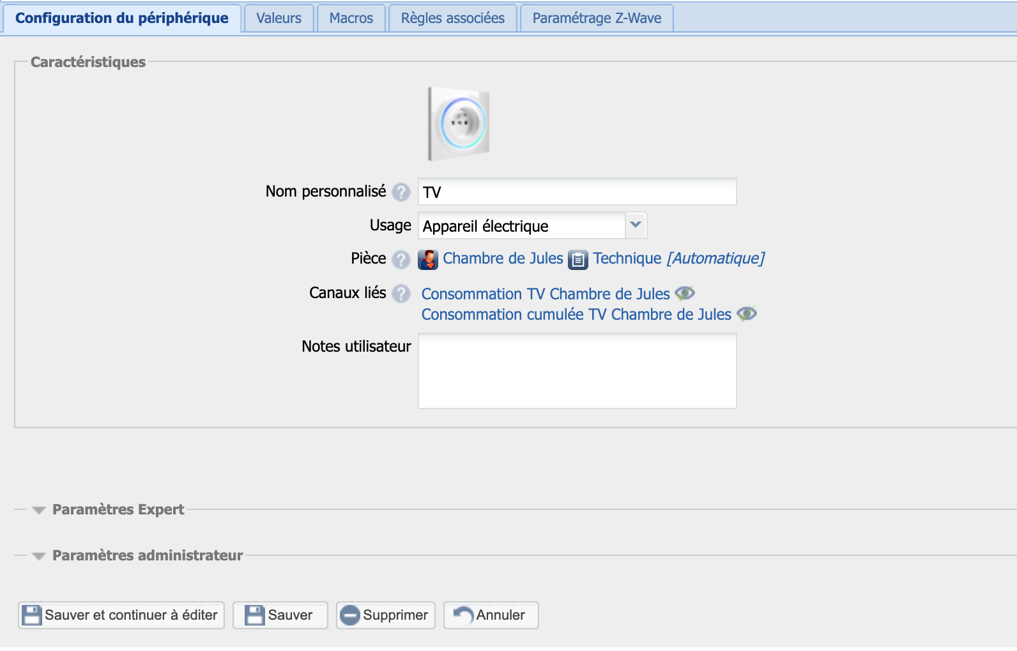
Task: Expand the Paramètres administrateur section
Action: point(39,556)
